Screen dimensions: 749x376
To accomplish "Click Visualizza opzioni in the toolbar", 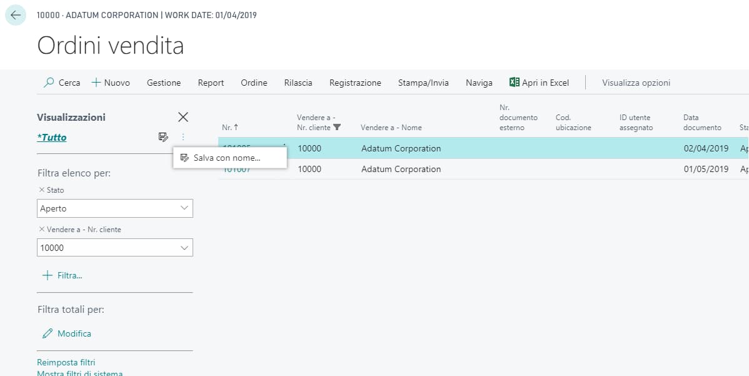I will (636, 83).
